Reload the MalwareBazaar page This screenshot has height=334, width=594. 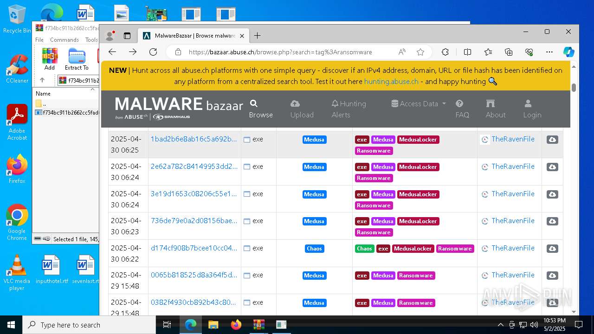point(153,52)
